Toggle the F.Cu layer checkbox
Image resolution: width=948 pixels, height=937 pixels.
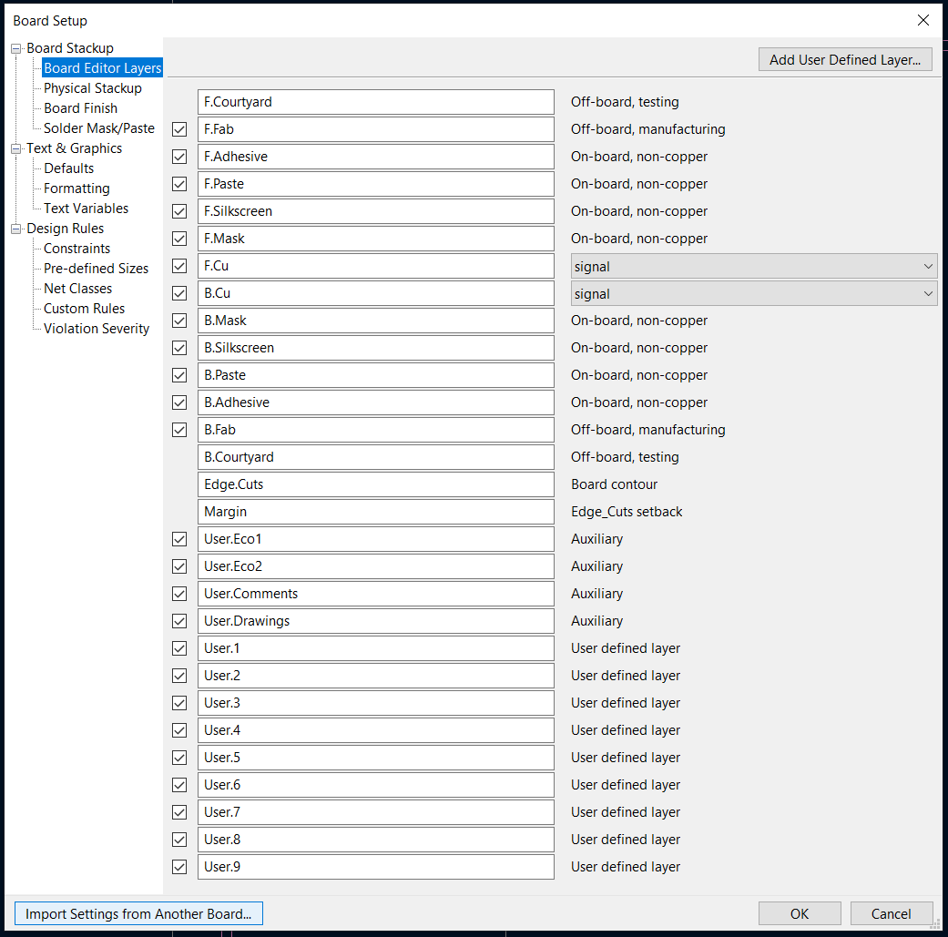[x=179, y=266]
